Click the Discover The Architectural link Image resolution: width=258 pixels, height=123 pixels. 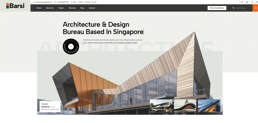pos(50,109)
